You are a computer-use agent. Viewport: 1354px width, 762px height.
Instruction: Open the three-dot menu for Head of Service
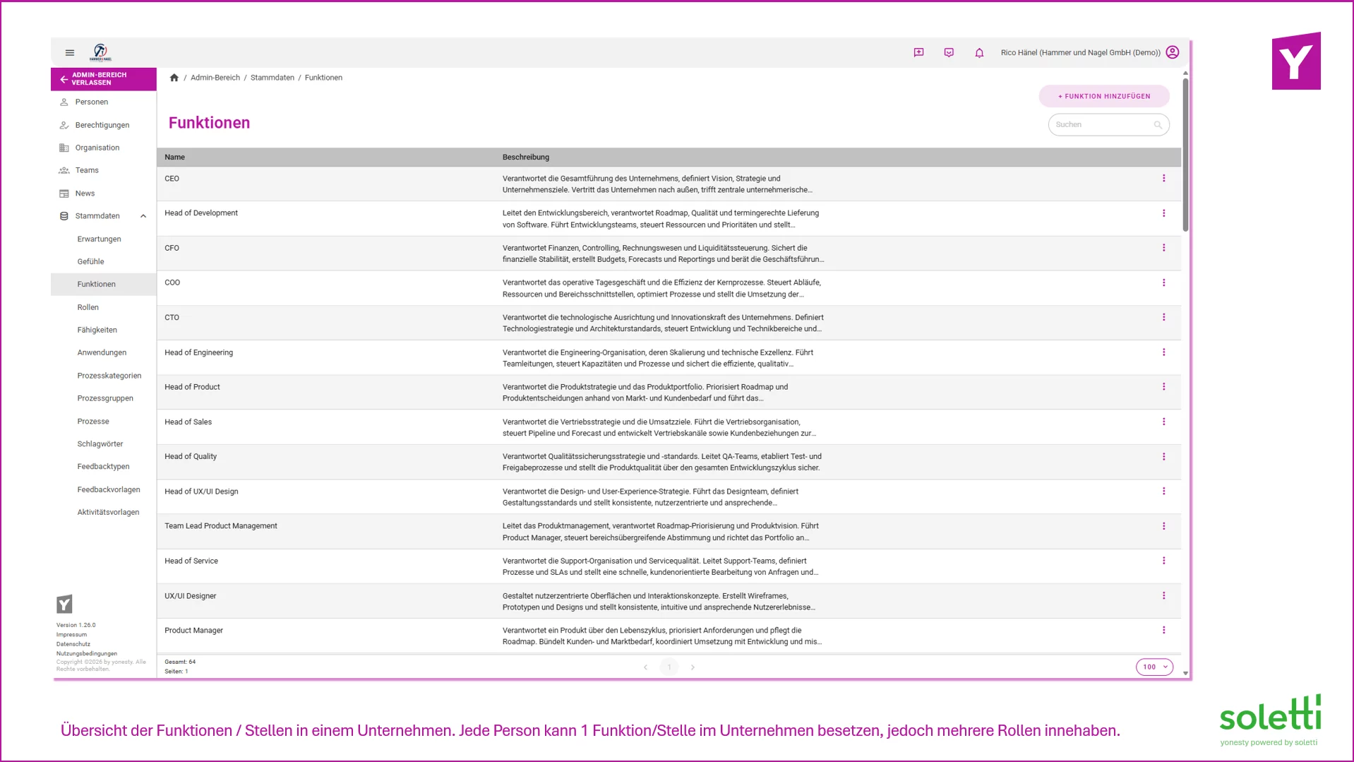[x=1163, y=561]
